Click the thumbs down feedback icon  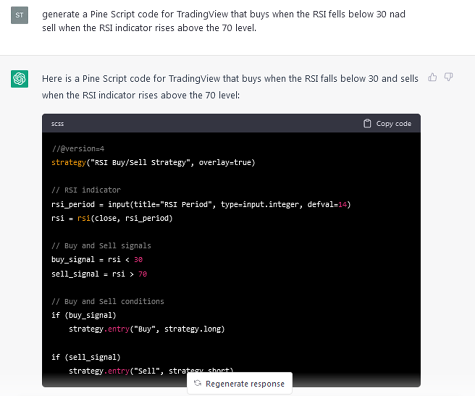coord(448,77)
